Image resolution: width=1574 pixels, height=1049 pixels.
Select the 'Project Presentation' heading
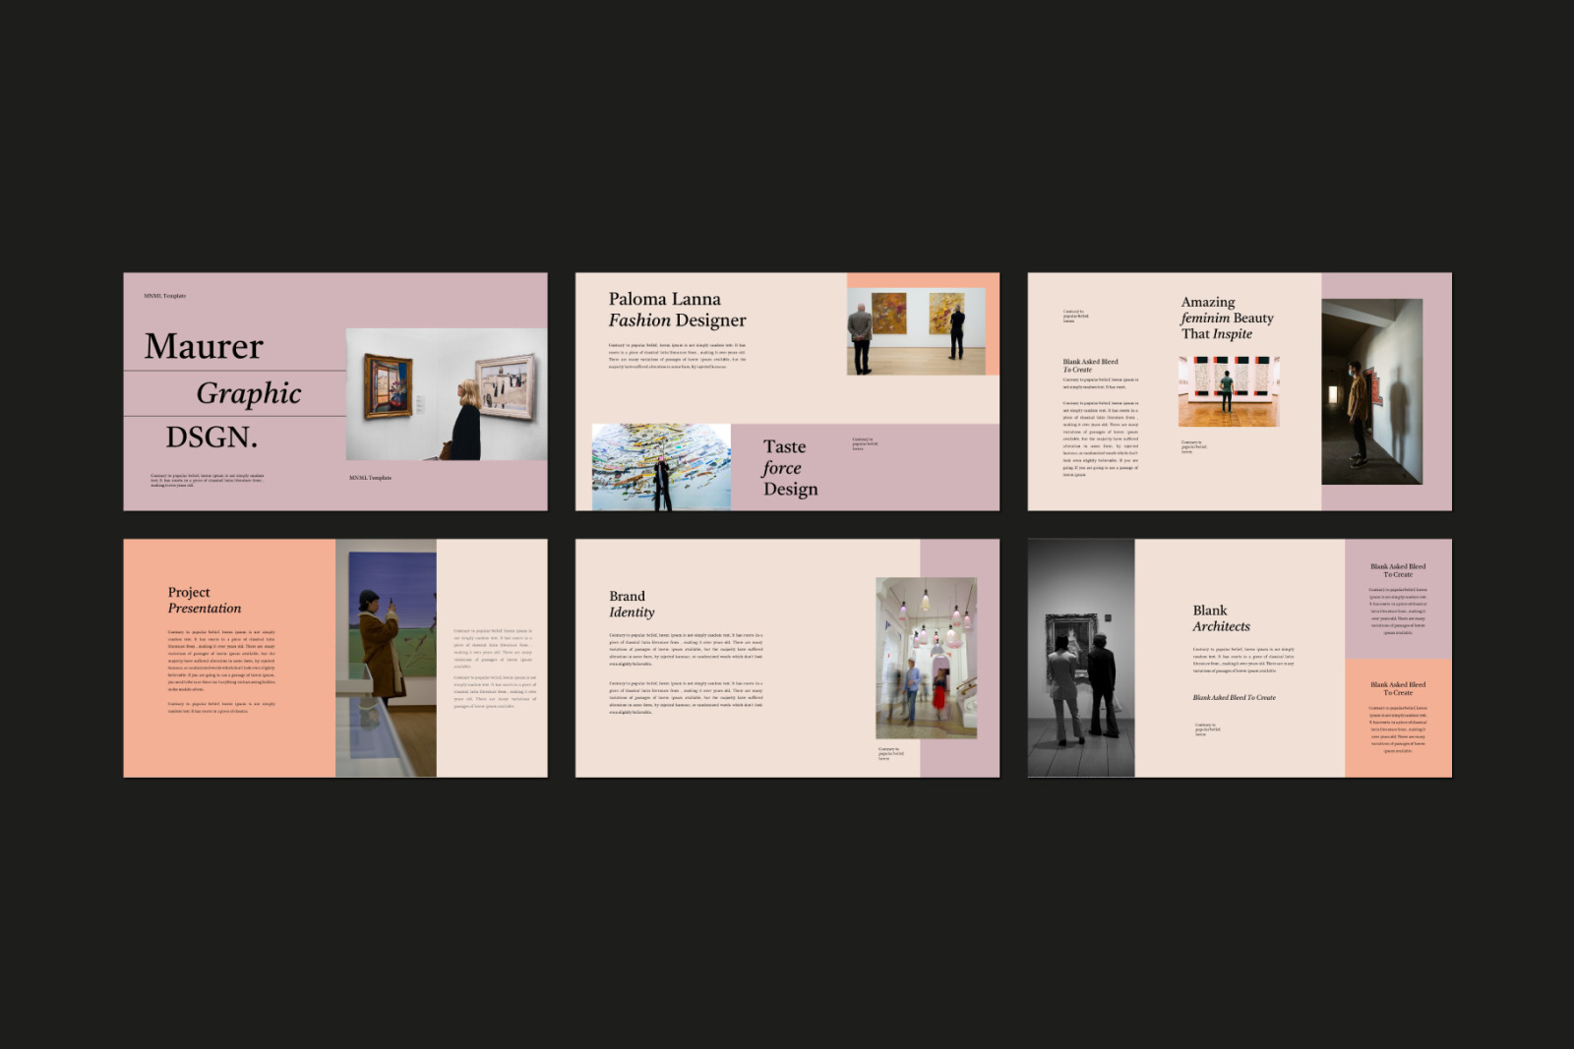pyautogui.click(x=204, y=600)
